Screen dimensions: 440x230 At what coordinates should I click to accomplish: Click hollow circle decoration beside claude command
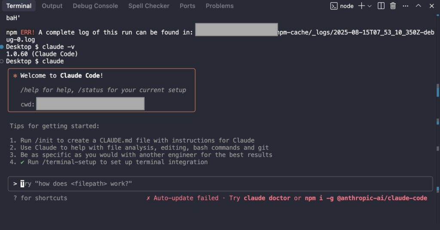2,61
